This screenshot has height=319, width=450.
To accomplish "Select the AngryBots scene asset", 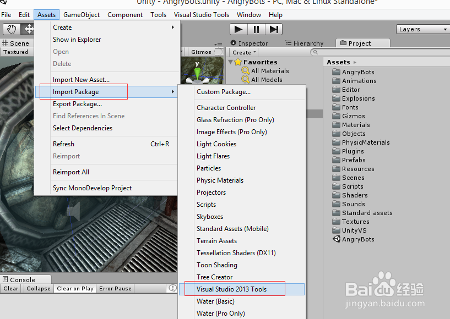I will [x=353, y=239].
